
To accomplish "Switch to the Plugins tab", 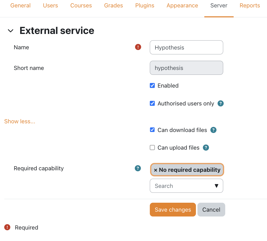I will 145,6.
